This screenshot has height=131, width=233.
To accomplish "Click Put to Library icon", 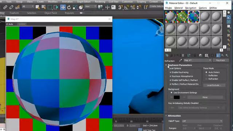I will (x=200, y=55).
